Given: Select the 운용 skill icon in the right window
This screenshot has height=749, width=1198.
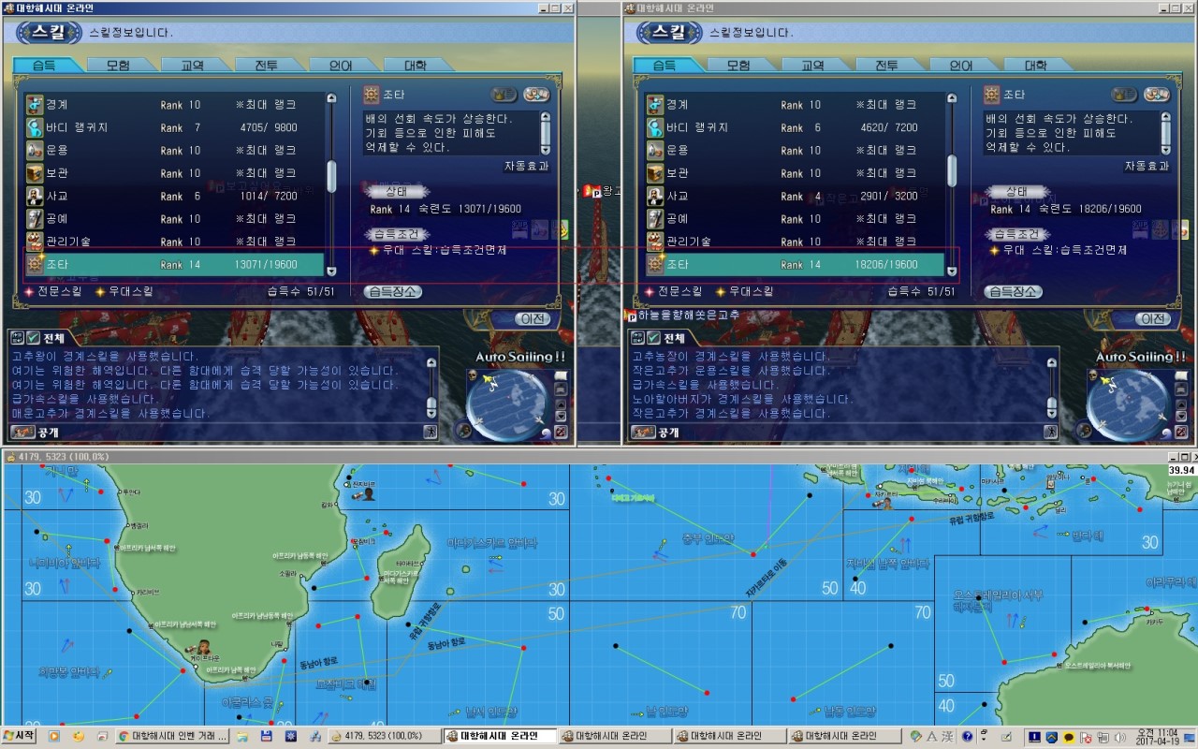Looking at the screenshot, I should 656,150.
